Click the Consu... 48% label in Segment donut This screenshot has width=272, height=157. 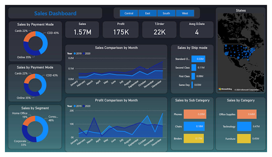53,118
